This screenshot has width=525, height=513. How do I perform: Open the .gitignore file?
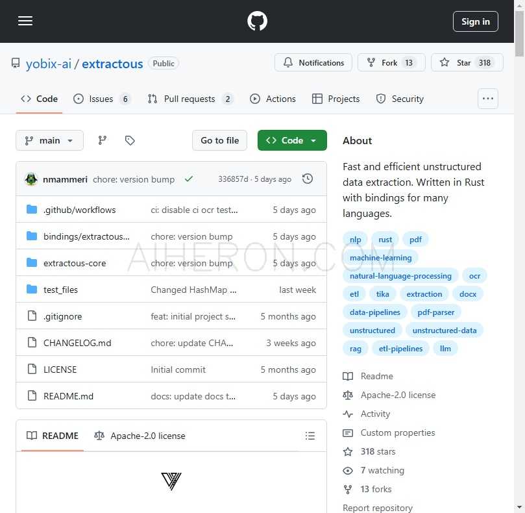pos(62,317)
